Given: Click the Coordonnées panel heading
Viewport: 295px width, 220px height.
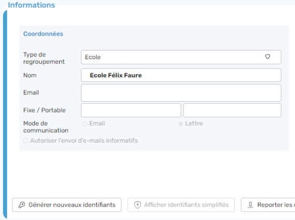Looking at the screenshot, I should coord(43,34).
